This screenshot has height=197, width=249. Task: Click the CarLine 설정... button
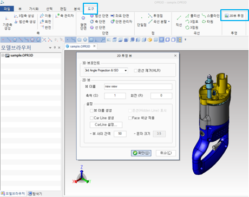point(106,124)
